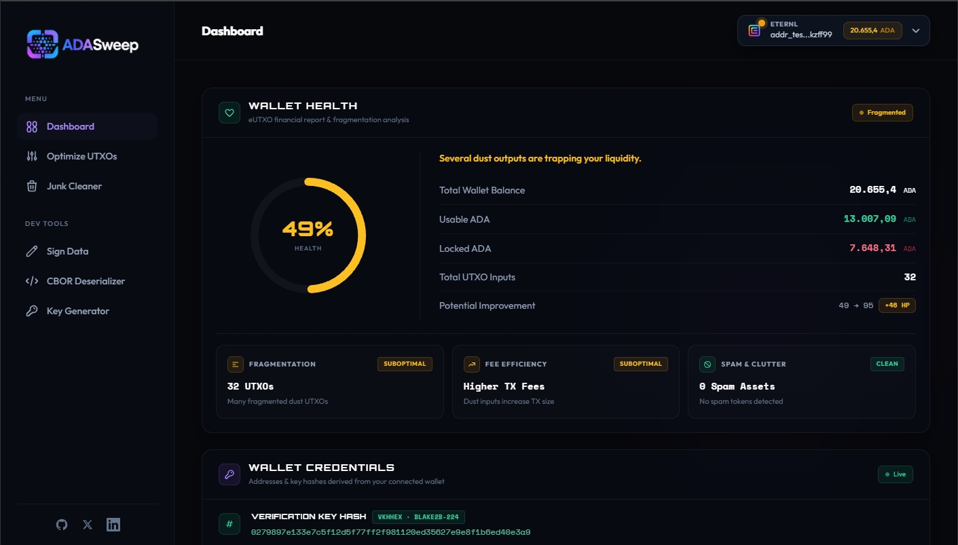Open the GitHub link icon
This screenshot has height=545, width=958.
[x=62, y=525]
